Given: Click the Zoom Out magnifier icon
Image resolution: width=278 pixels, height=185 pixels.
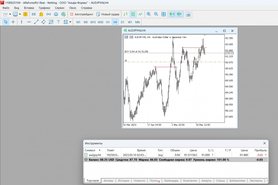Looking at the screenshot, I should click(x=156, y=14).
